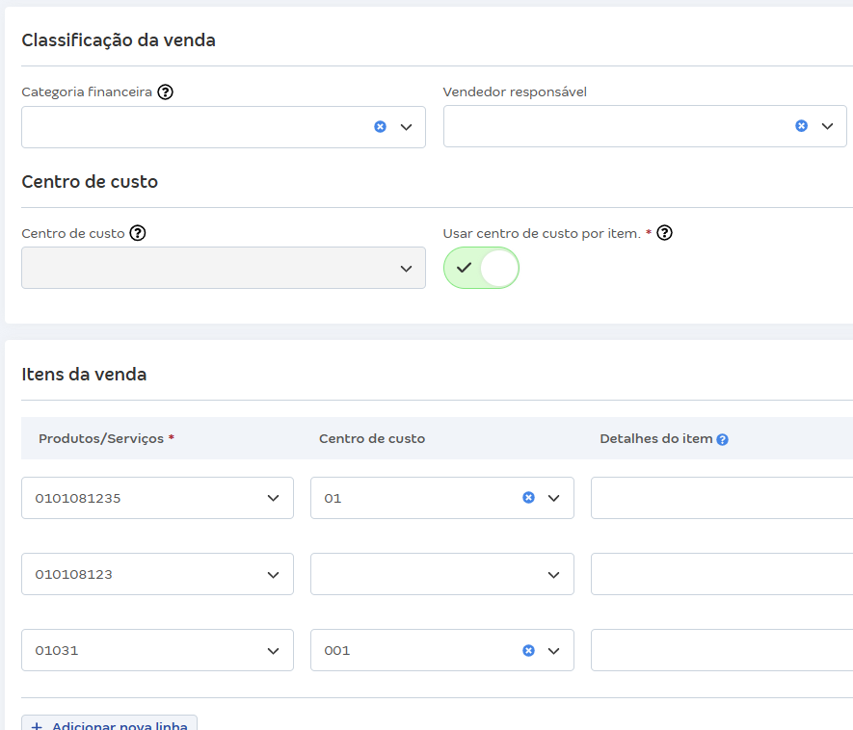Clear the Vendedor responsável selection
853x730 pixels.
(x=801, y=125)
